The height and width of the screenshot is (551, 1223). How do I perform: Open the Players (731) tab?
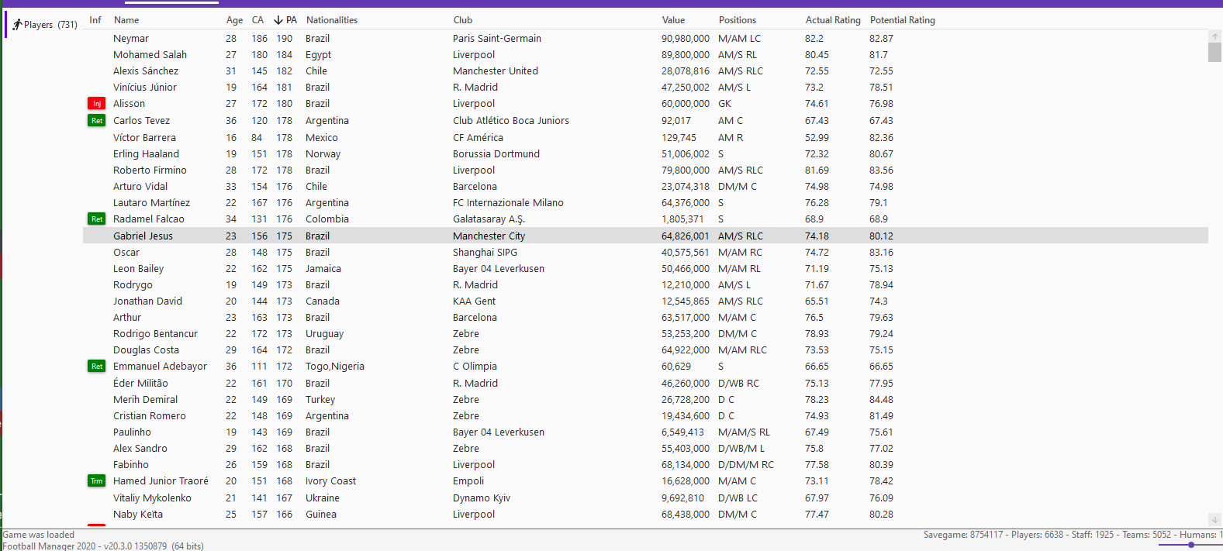44,25
